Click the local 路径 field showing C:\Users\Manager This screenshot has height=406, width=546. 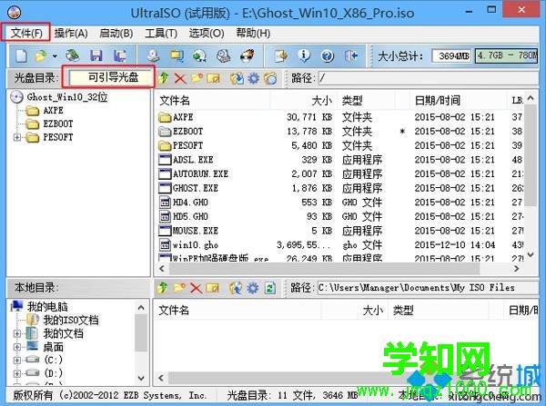pyautogui.click(x=428, y=288)
